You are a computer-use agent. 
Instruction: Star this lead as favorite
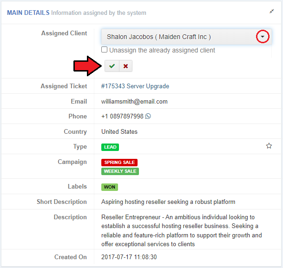point(269,146)
